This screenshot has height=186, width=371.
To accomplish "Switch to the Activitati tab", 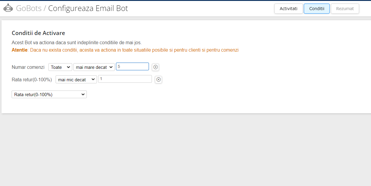I will point(288,9).
